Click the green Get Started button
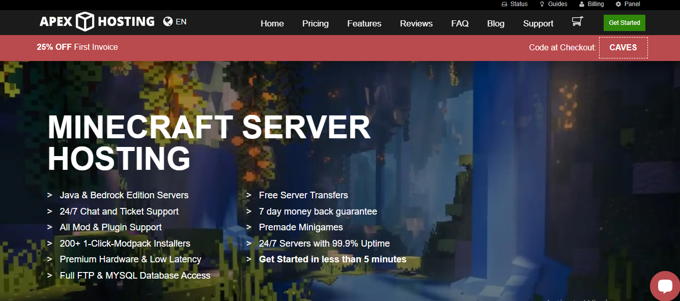This screenshot has height=301, width=680. click(624, 22)
